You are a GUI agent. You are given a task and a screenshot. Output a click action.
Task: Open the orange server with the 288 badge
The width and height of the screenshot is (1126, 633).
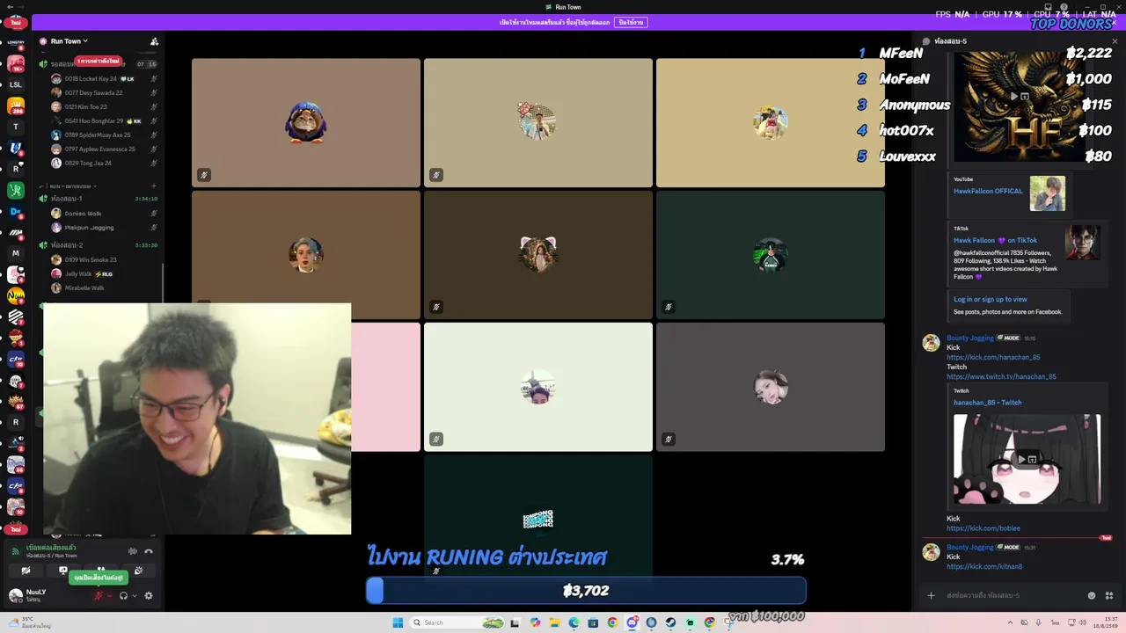coord(15,105)
